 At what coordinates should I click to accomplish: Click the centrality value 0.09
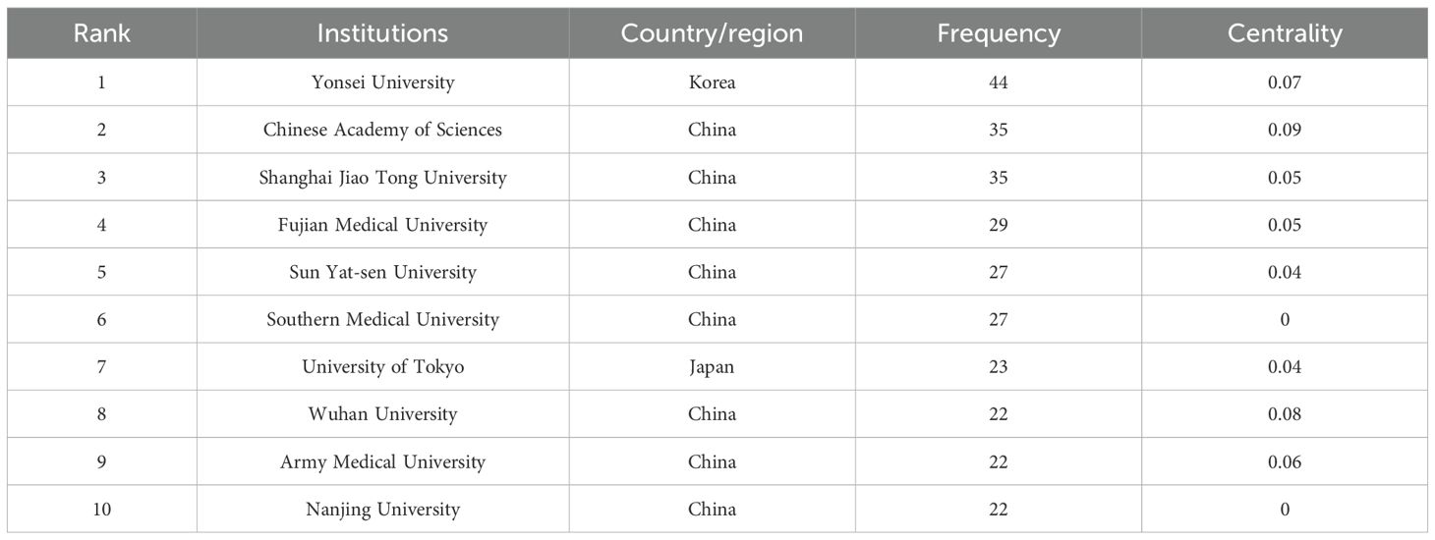tap(1284, 130)
